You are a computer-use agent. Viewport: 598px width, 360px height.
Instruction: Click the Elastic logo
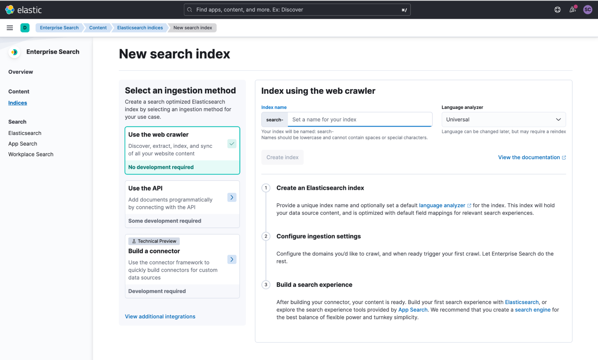24,10
